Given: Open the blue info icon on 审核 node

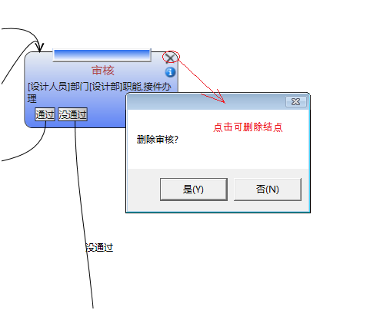Looking at the screenshot, I should click(x=170, y=72).
